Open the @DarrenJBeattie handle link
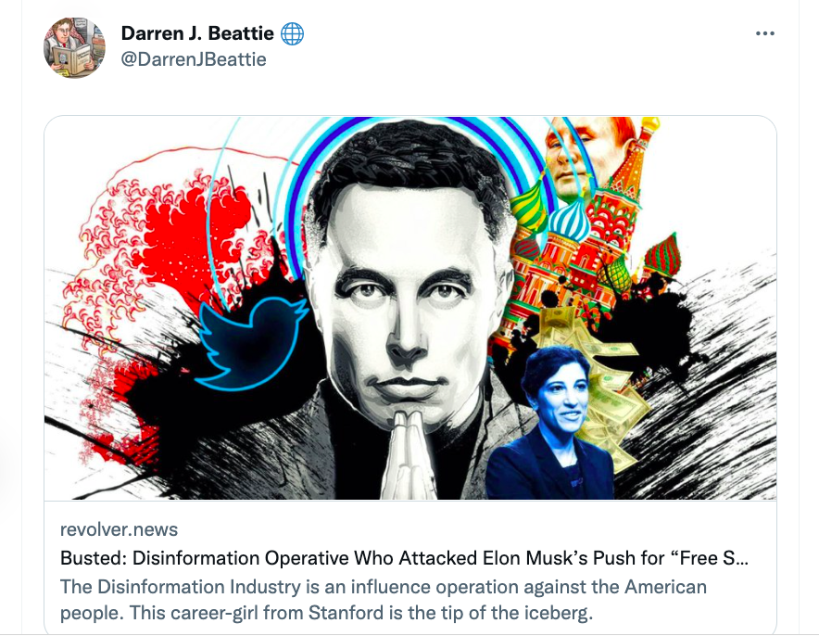Viewport: 819px width, 636px height. point(194,59)
